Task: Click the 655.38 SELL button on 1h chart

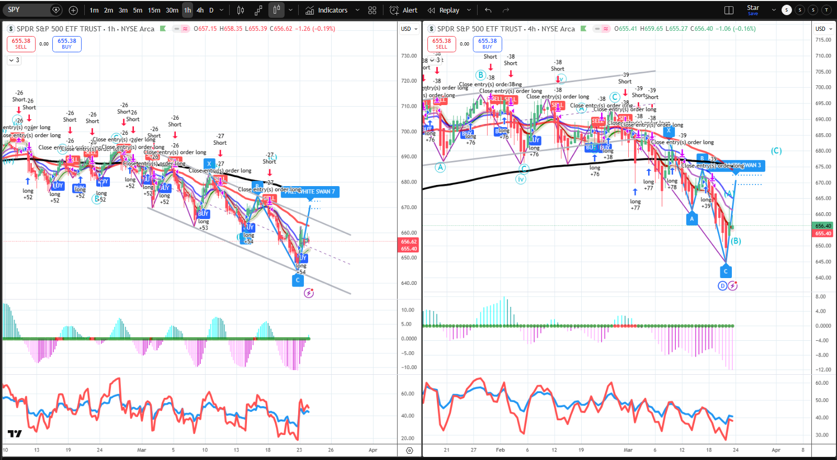Action: (x=21, y=44)
